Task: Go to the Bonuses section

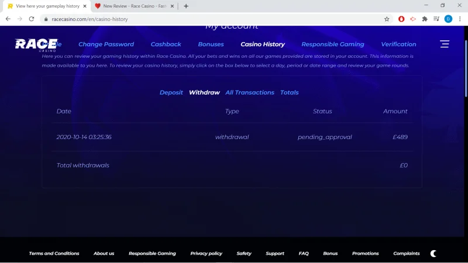Action: (211, 44)
